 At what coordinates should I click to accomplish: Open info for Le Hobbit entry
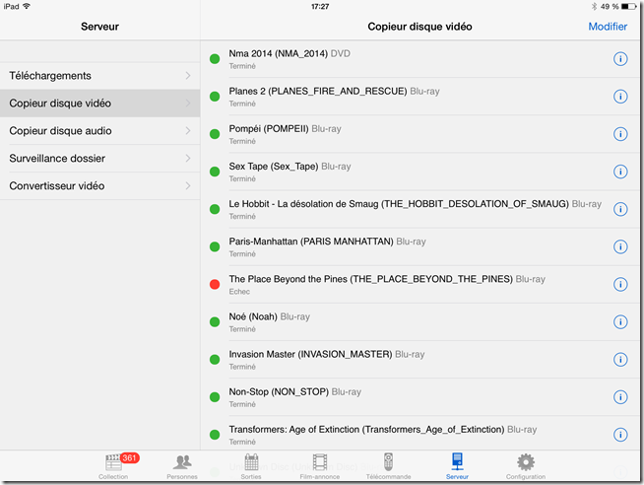(620, 209)
